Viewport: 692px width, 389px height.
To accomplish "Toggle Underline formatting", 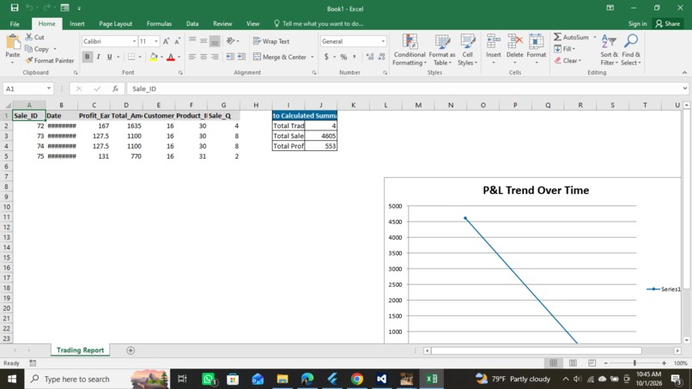I will pyautogui.click(x=109, y=57).
